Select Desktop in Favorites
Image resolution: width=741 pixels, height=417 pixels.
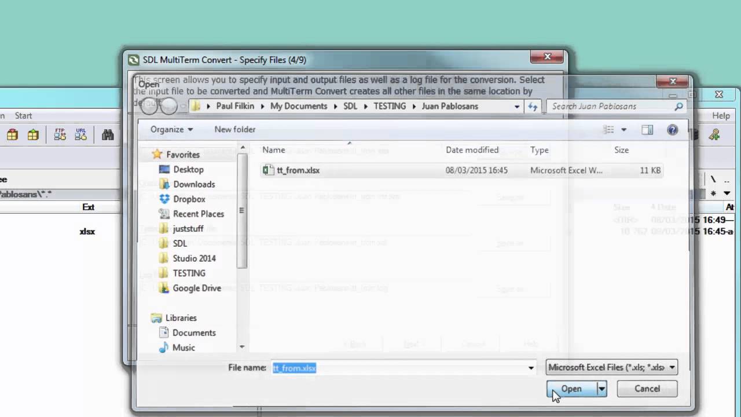[188, 169]
